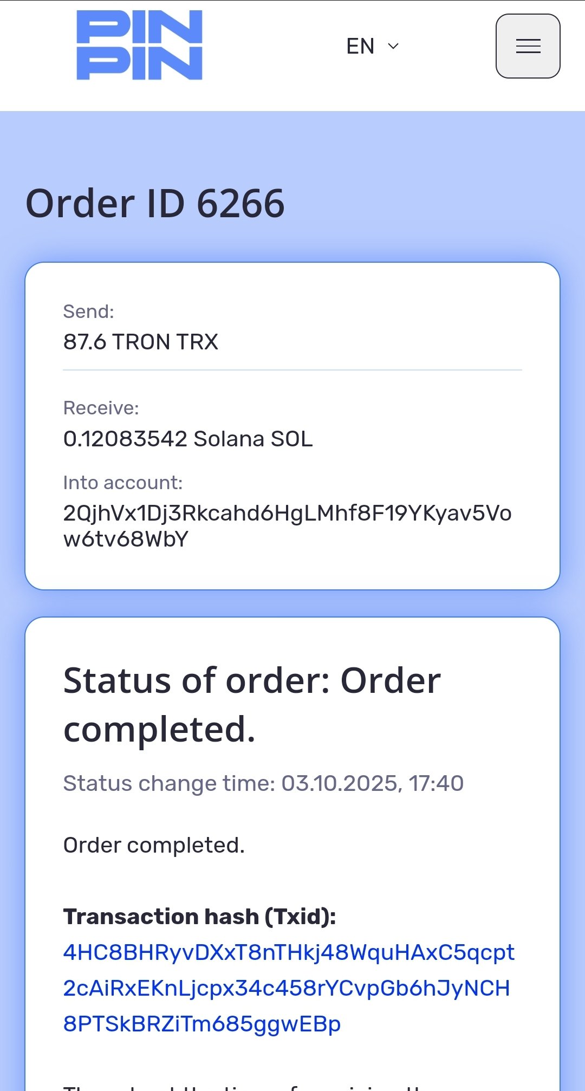The image size is (585, 1091).
Task: Click the Receive label
Action: 101,408
